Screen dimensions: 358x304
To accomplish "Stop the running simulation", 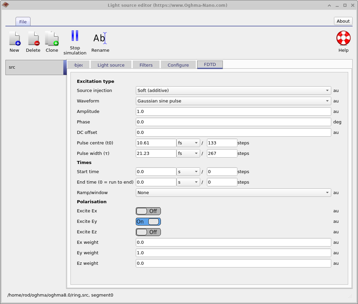I will tap(75, 41).
